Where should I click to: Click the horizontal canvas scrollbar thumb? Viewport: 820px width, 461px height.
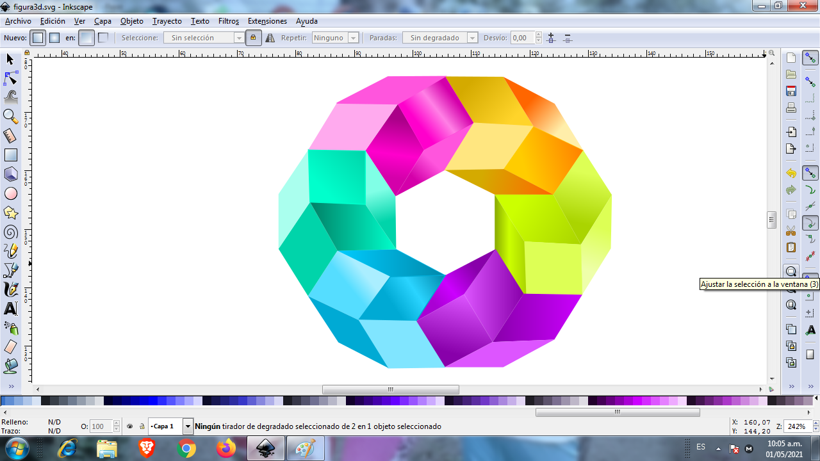391,389
